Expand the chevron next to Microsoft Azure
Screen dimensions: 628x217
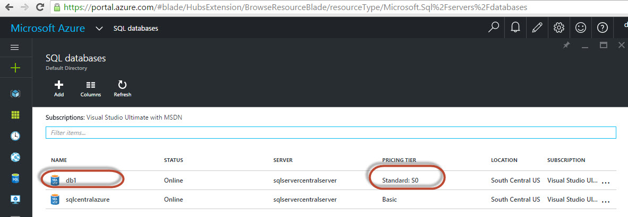pyautogui.click(x=99, y=29)
